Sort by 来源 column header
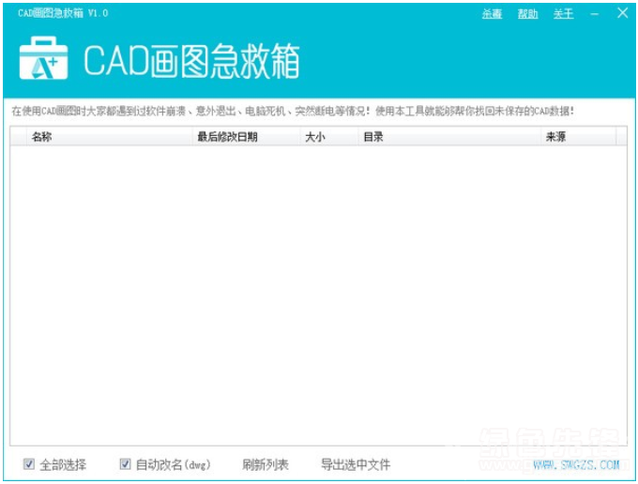The image size is (638, 484). pos(578,137)
